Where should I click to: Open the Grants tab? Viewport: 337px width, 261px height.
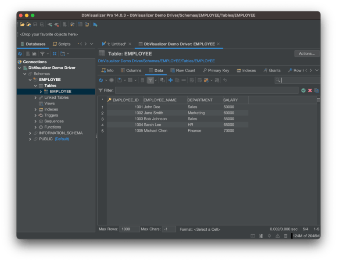pyautogui.click(x=272, y=71)
